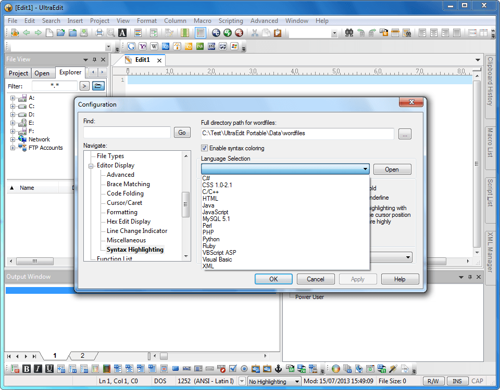Click the Replace icon with B
The width and height of the screenshot is (500, 390).
pyautogui.click(x=384, y=32)
